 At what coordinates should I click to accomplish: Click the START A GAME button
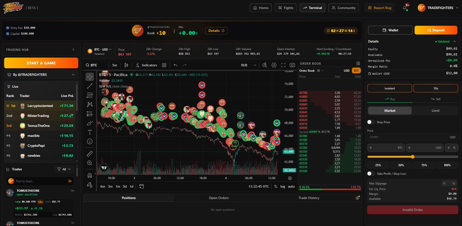(41, 63)
